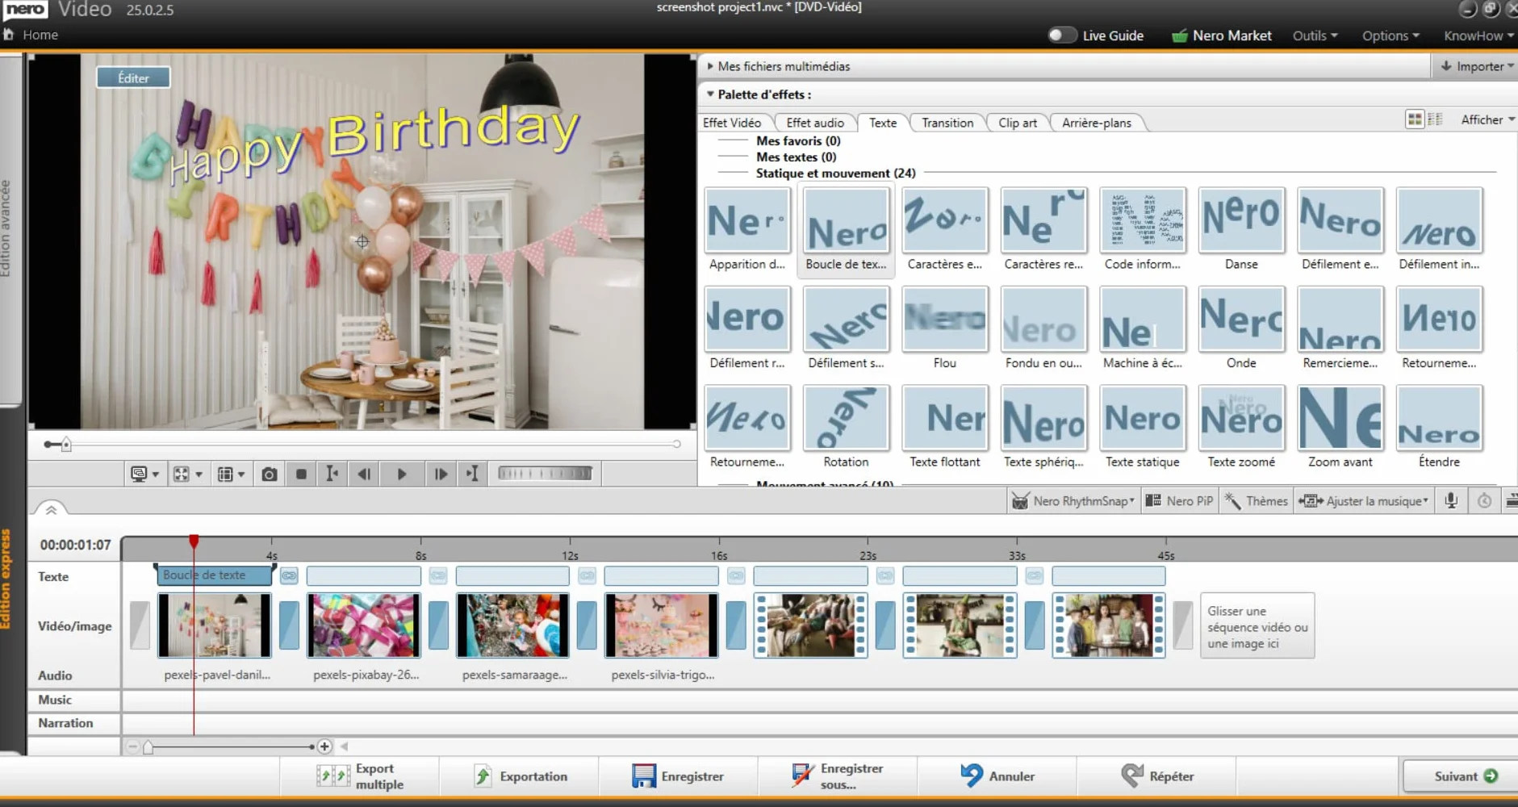Switch to the Transition tab
The width and height of the screenshot is (1518, 807).
click(x=947, y=123)
